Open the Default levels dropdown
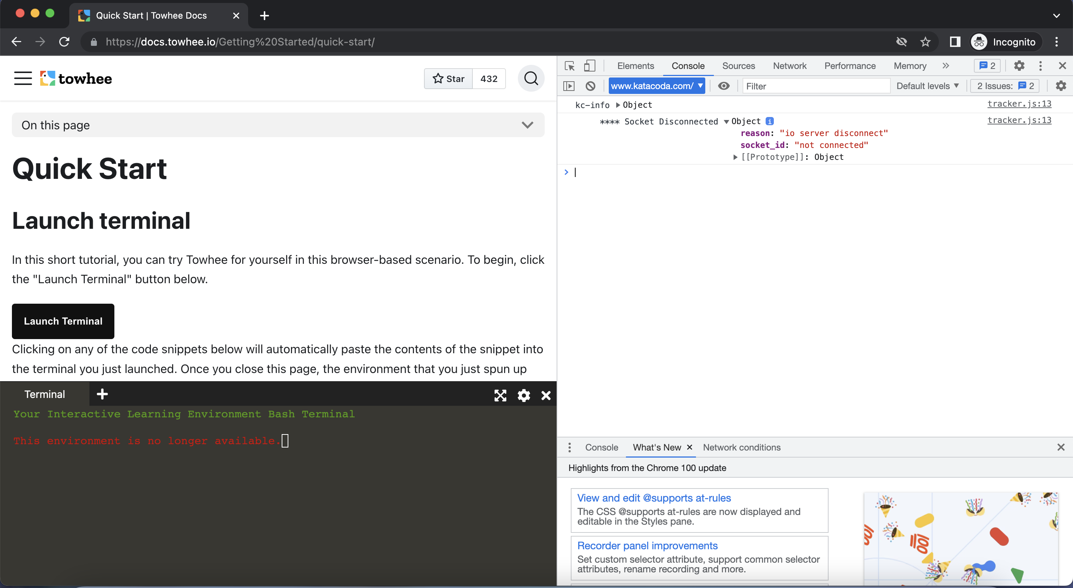 [927, 86]
